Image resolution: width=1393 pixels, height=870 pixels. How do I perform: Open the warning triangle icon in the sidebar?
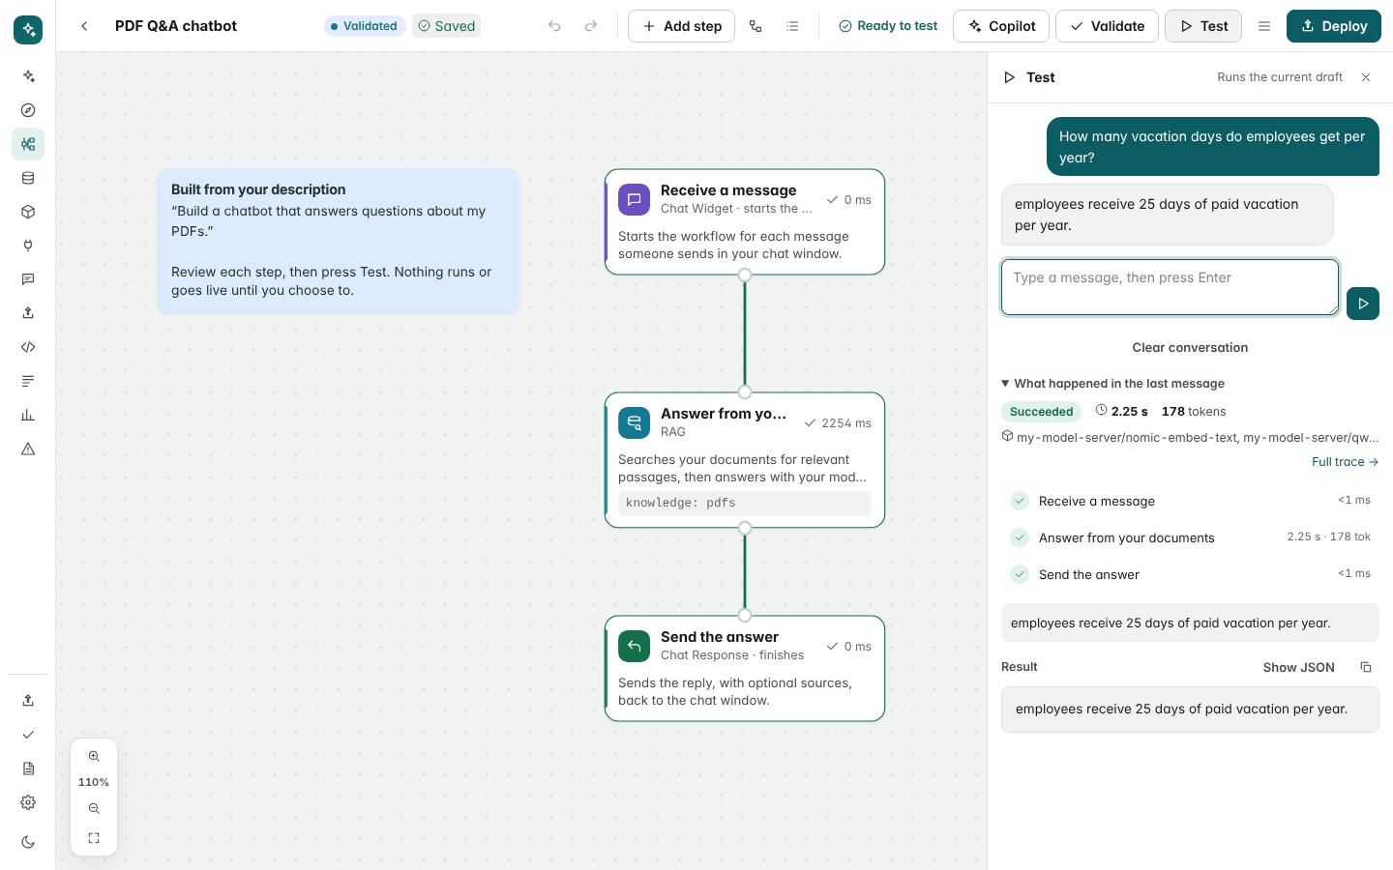28,449
